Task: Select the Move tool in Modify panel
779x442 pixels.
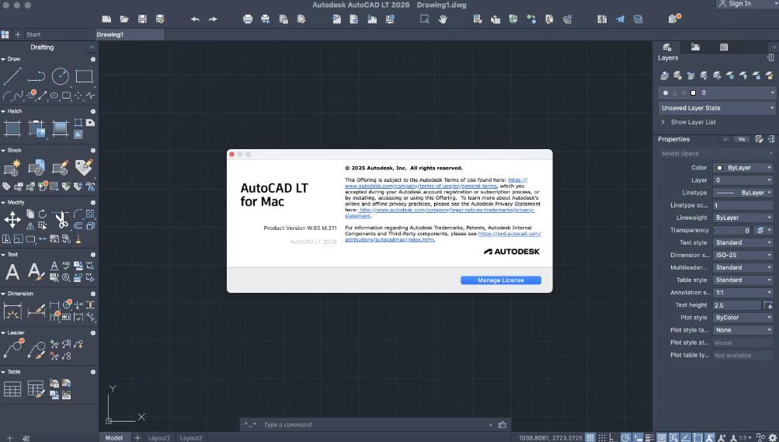Action: pyautogui.click(x=12, y=219)
